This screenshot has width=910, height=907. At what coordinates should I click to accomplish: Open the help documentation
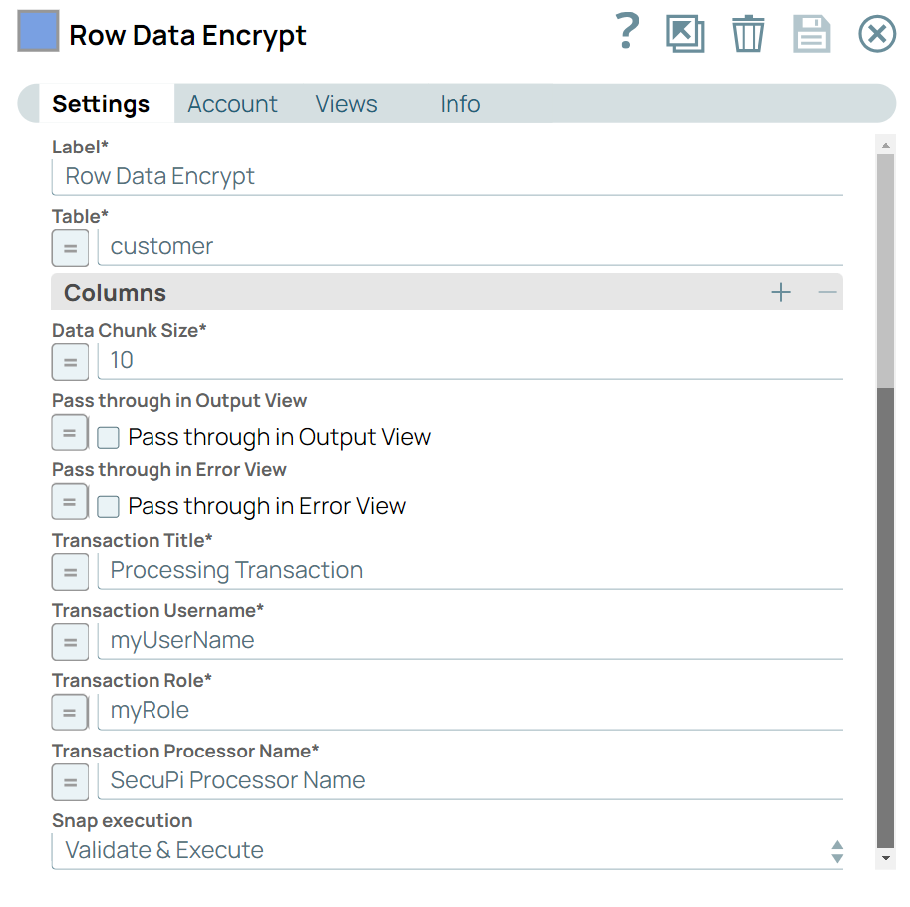pyautogui.click(x=627, y=33)
